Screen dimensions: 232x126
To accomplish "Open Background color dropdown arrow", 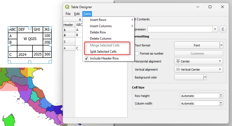I will coord(205,77).
